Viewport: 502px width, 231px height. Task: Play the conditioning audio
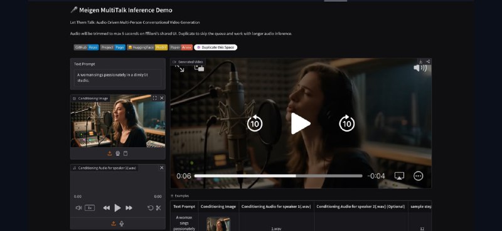pyautogui.click(x=117, y=208)
